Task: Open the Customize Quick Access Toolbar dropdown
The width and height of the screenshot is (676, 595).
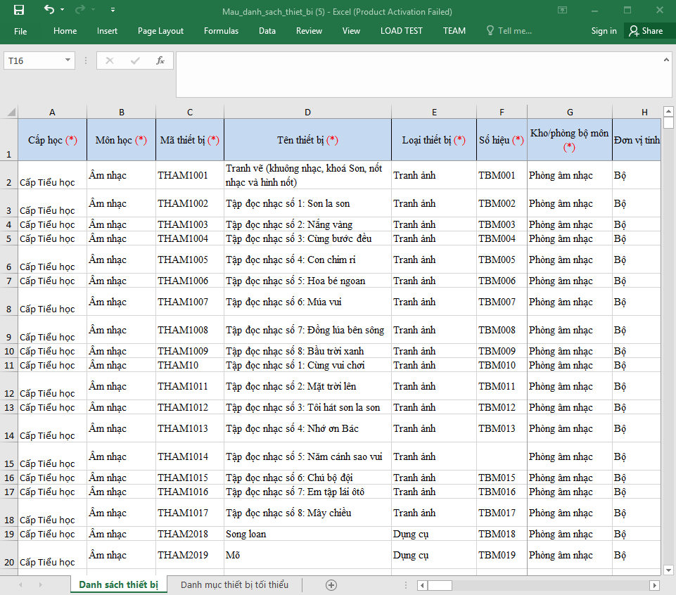Action: click(113, 11)
